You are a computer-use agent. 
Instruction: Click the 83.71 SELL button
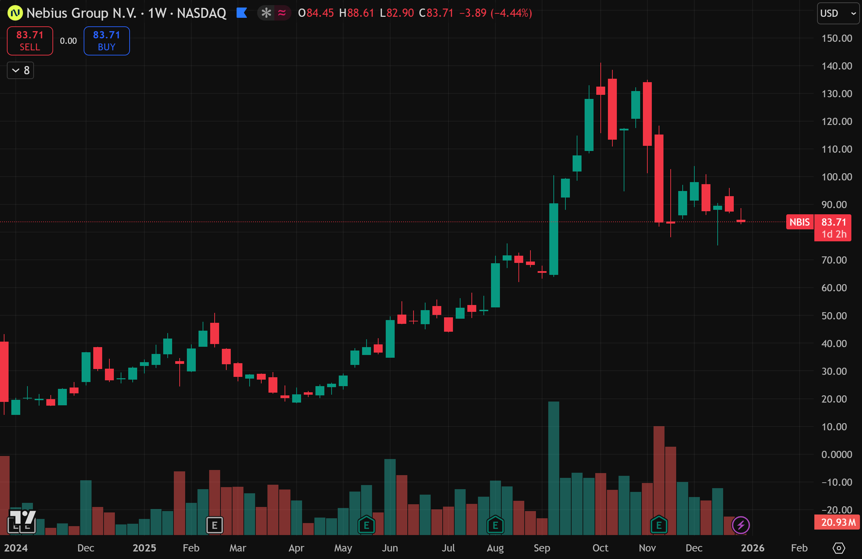30,41
